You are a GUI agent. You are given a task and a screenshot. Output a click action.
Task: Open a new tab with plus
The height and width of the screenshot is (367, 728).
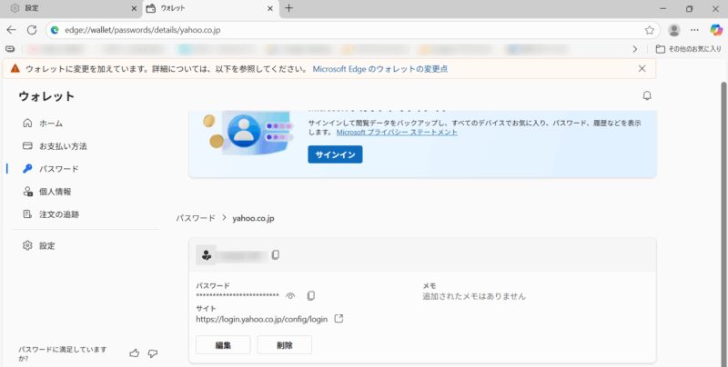point(288,8)
